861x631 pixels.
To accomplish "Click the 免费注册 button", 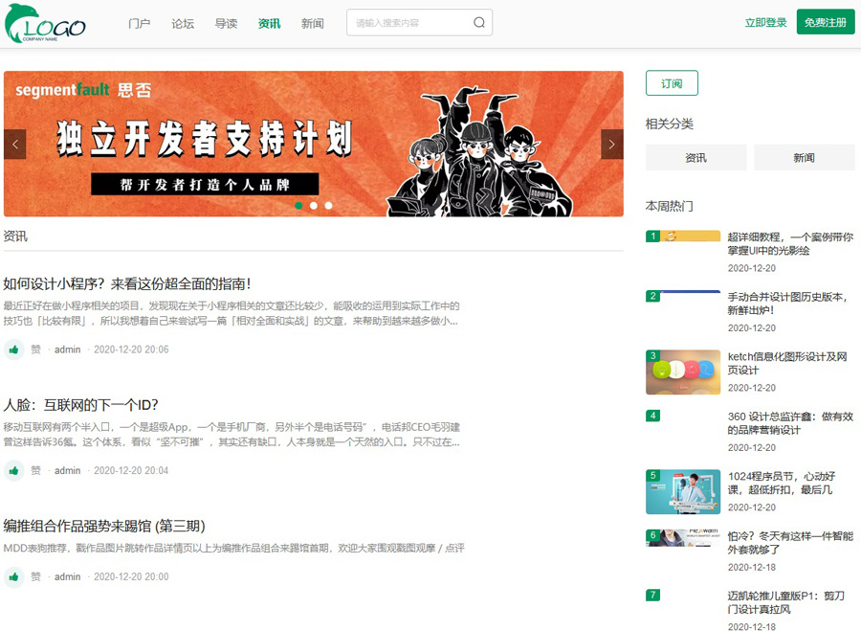I will point(825,23).
